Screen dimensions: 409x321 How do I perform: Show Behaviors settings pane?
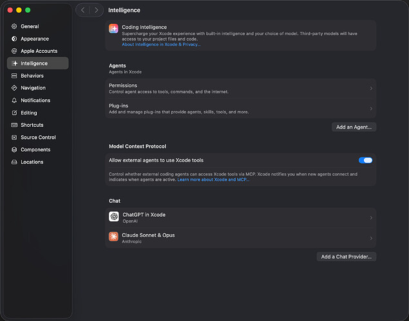tap(38, 75)
